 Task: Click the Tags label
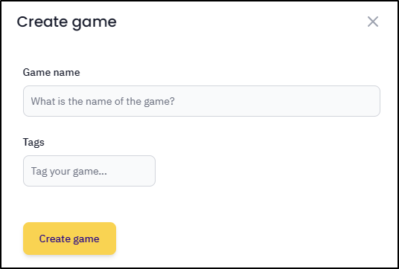tap(33, 142)
